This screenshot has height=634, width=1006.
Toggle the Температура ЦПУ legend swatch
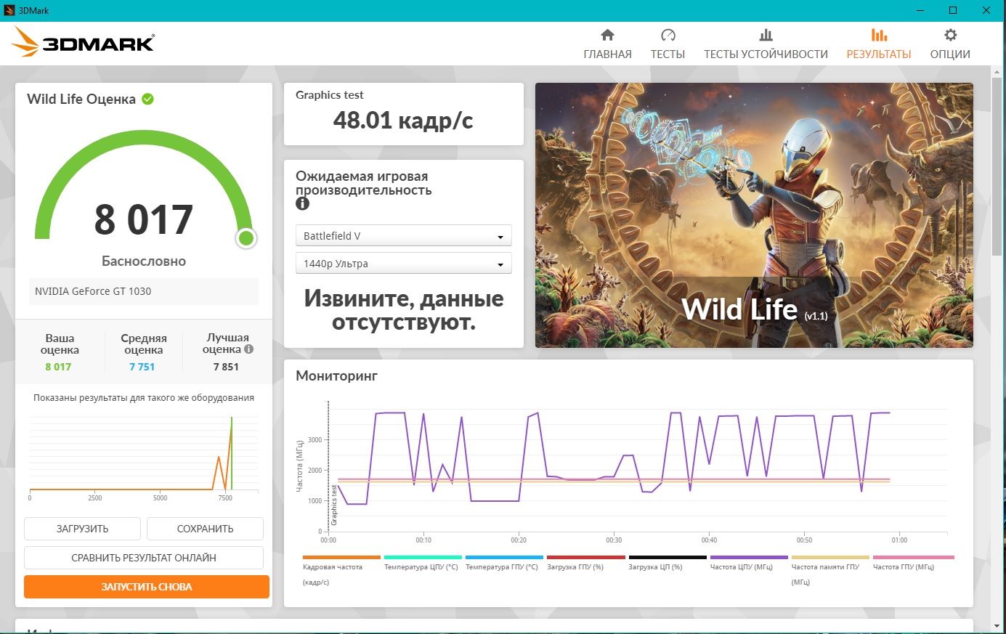point(423,558)
